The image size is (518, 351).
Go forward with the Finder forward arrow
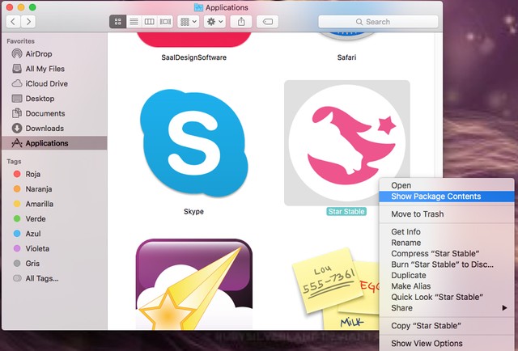28,22
